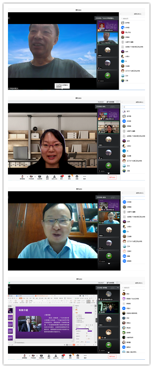Expand arrow next to 解除静音 under woman speaker
153x368 pixels.
tap(28, 176)
